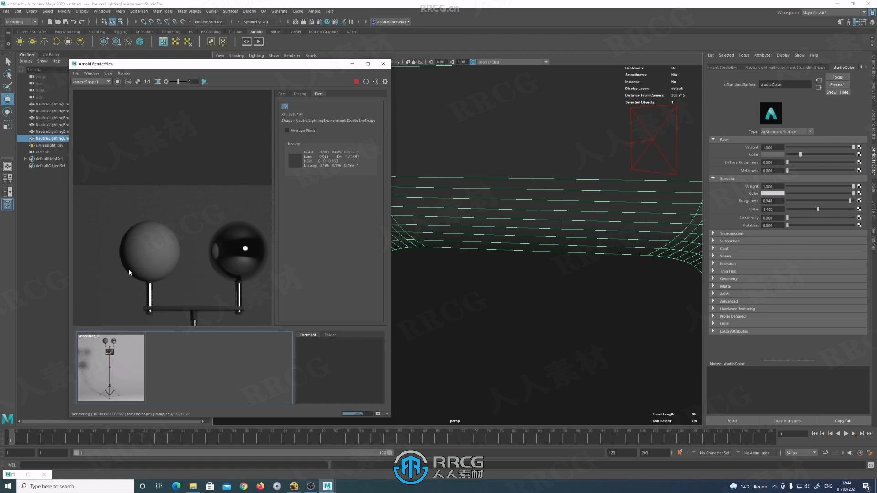The width and height of the screenshot is (877, 493).
Task: Click the Select button at Attribute Editor bottom
Action: pos(732,420)
